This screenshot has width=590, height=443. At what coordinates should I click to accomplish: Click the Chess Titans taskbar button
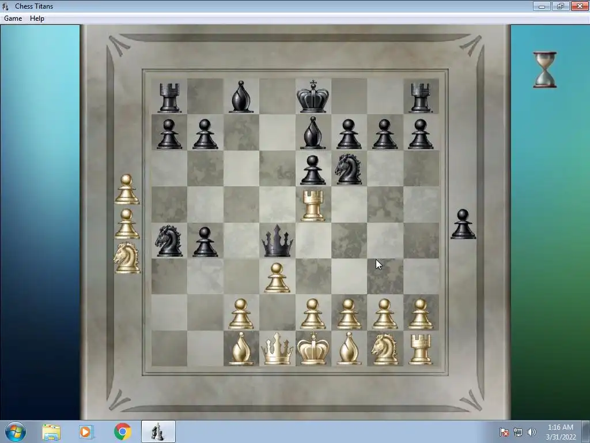(158, 431)
